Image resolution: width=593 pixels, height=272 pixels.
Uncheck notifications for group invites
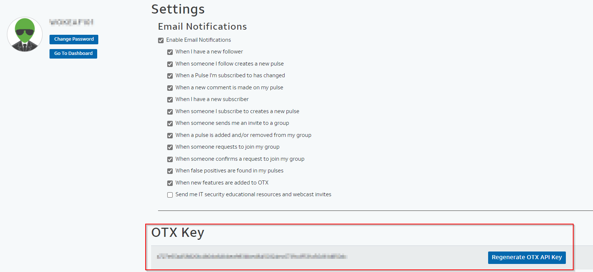coord(170,123)
